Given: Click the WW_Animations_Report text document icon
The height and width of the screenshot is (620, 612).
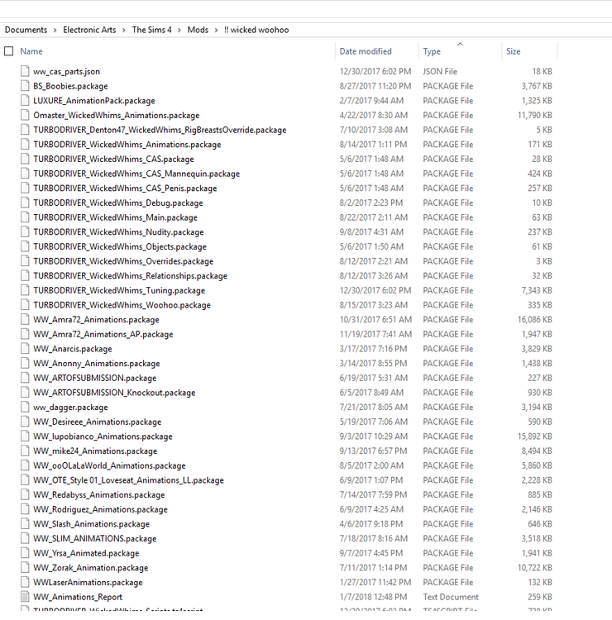Looking at the screenshot, I should 25,597.
